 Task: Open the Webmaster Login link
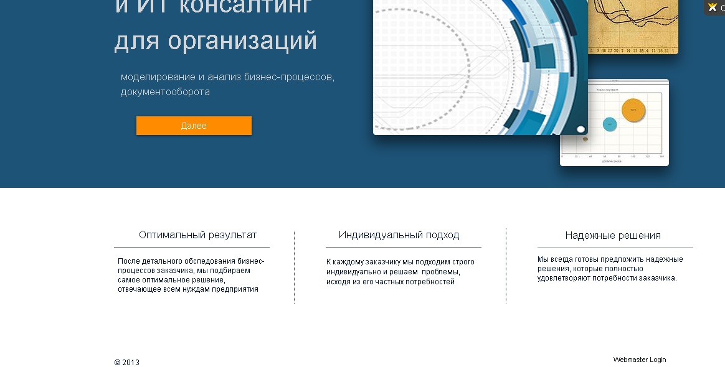click(640, 360)
